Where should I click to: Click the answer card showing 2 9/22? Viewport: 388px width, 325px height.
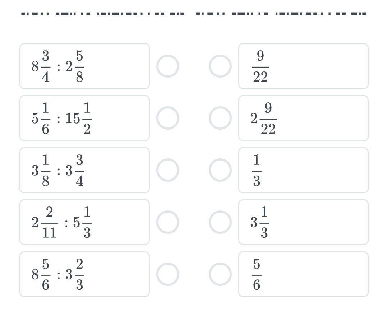(303, 118)
